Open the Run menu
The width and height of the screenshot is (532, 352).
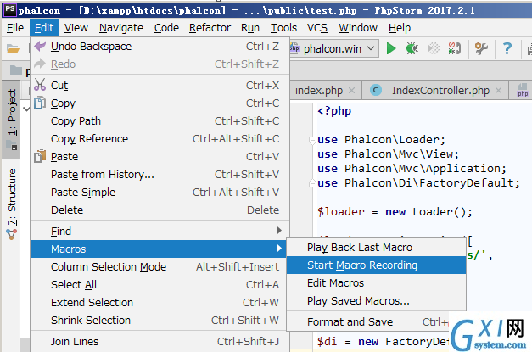pyautogui.click(x=250, y=27)
